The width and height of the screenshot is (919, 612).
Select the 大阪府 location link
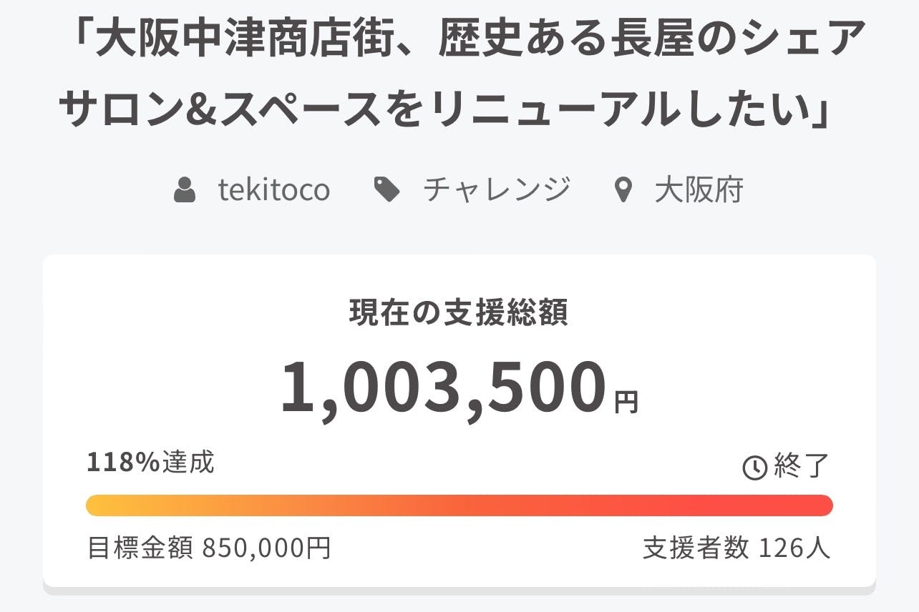pyautogui.click(x=699, y=191)
